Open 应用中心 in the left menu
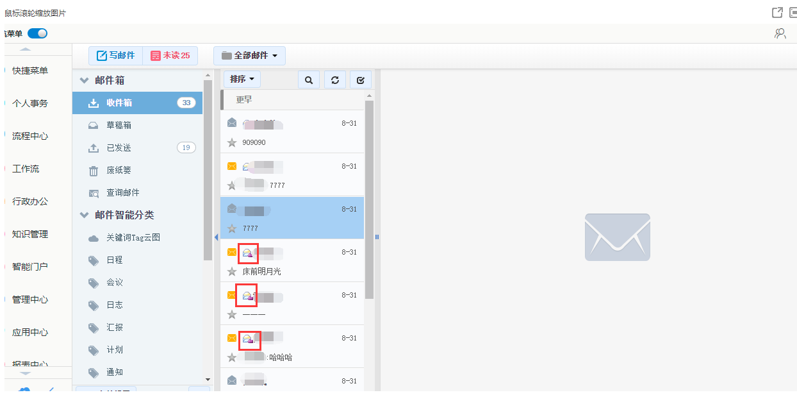The image size is (797, 404). click(x=30, y=332)
